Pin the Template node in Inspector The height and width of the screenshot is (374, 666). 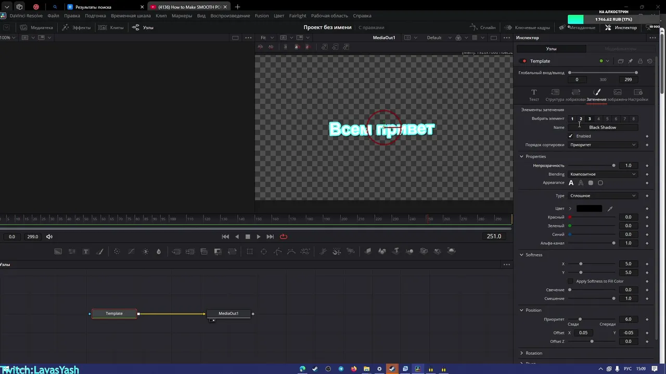630,61
